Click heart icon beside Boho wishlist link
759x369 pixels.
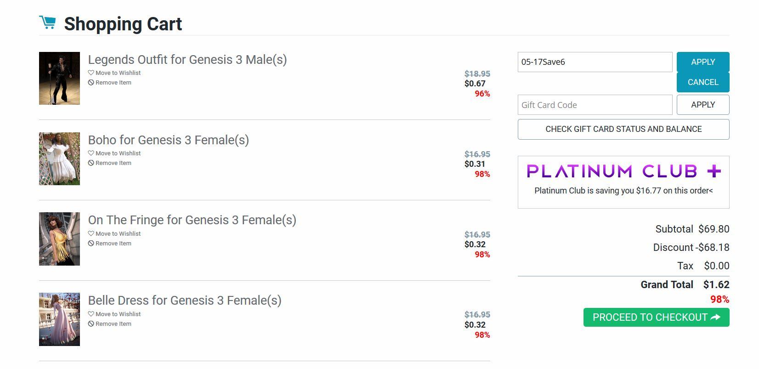(x=91, y=153)
